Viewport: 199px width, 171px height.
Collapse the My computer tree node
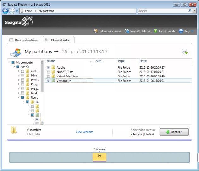point(9,62)
